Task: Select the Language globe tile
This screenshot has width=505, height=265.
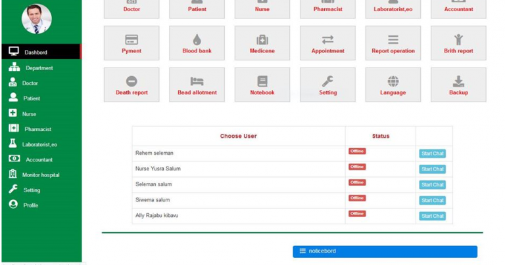Action: (x=393, y=85)
